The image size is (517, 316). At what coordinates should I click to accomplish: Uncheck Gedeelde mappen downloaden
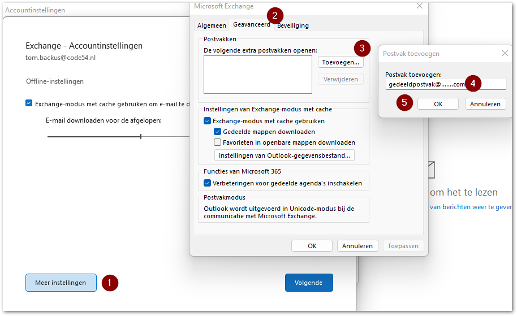tap(218, 132)
